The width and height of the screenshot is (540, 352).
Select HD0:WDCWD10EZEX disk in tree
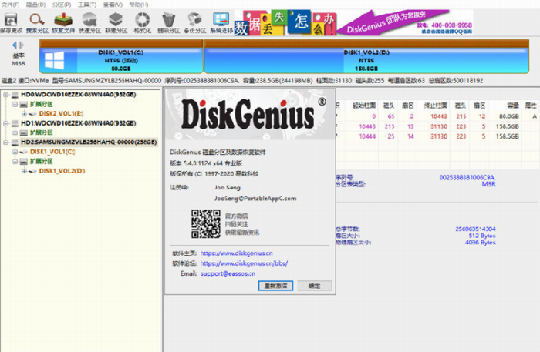(78, 95)
